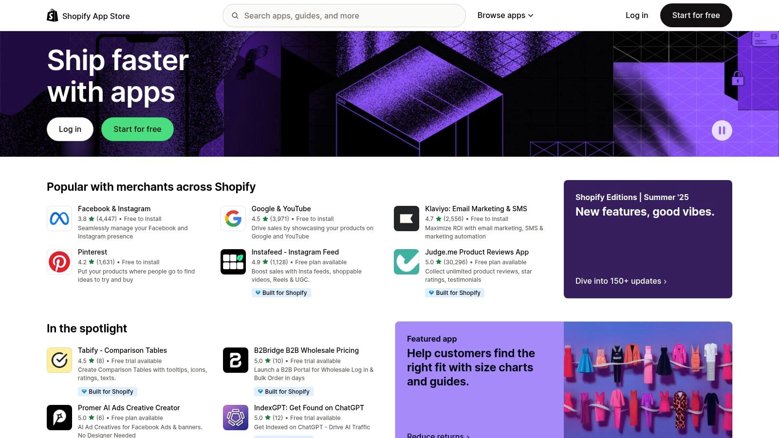Viewport: 779px width, 438px height.
Task: Pause the hero banner animation
Action: click(x=722, y=130)
